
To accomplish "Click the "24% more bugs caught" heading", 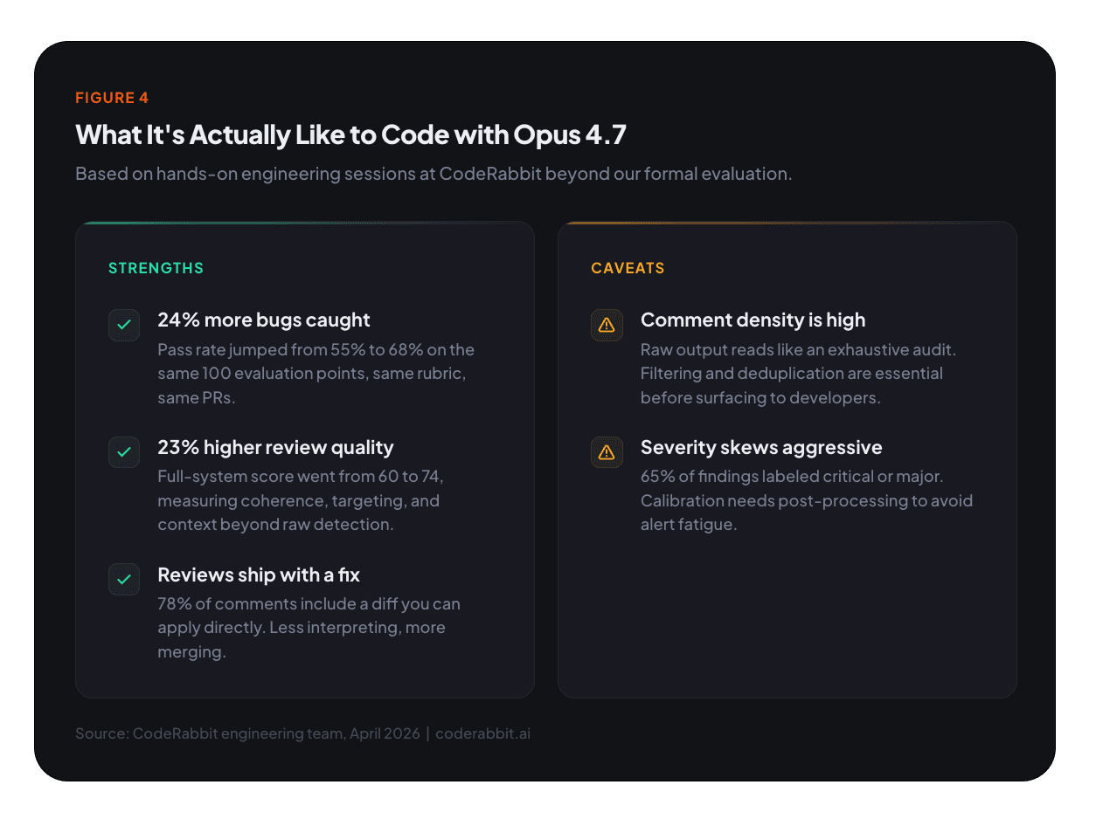I will point(264,320).
